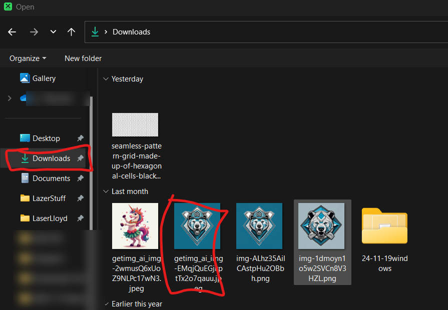Create a New folder
448x310 pixels.
pos(83,58)
